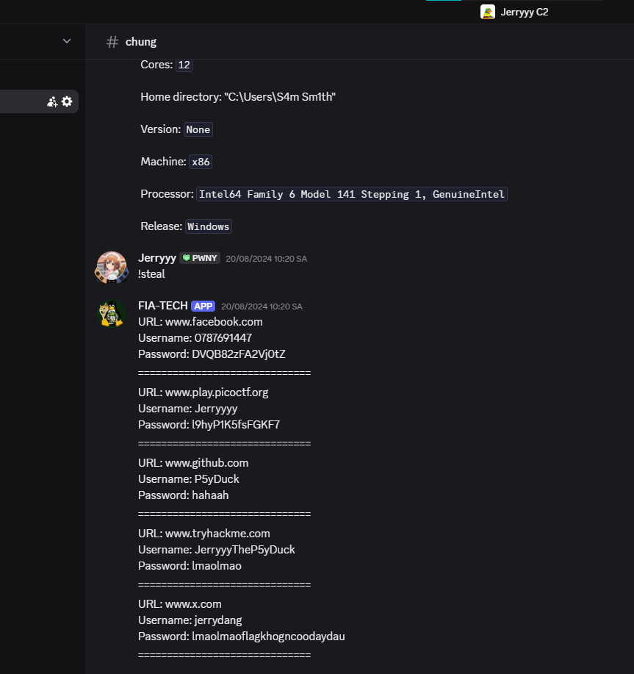Open FIA-TECH username profile popup
634x674 pixels.
163,306
